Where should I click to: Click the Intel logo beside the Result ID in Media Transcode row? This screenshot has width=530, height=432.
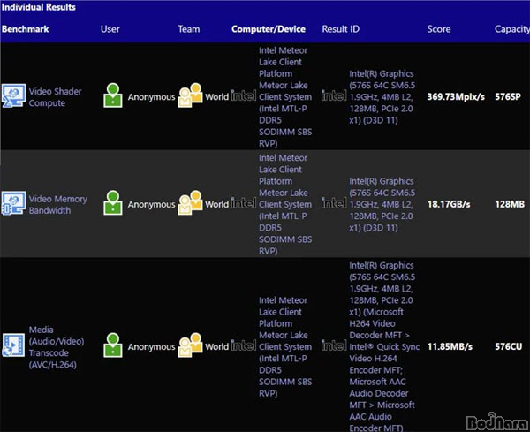(334, 345)
